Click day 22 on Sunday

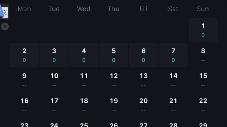pyautogui.click(x=203, y=105)
